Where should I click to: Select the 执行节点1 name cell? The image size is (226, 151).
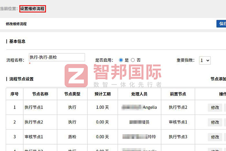pos(34,107)
